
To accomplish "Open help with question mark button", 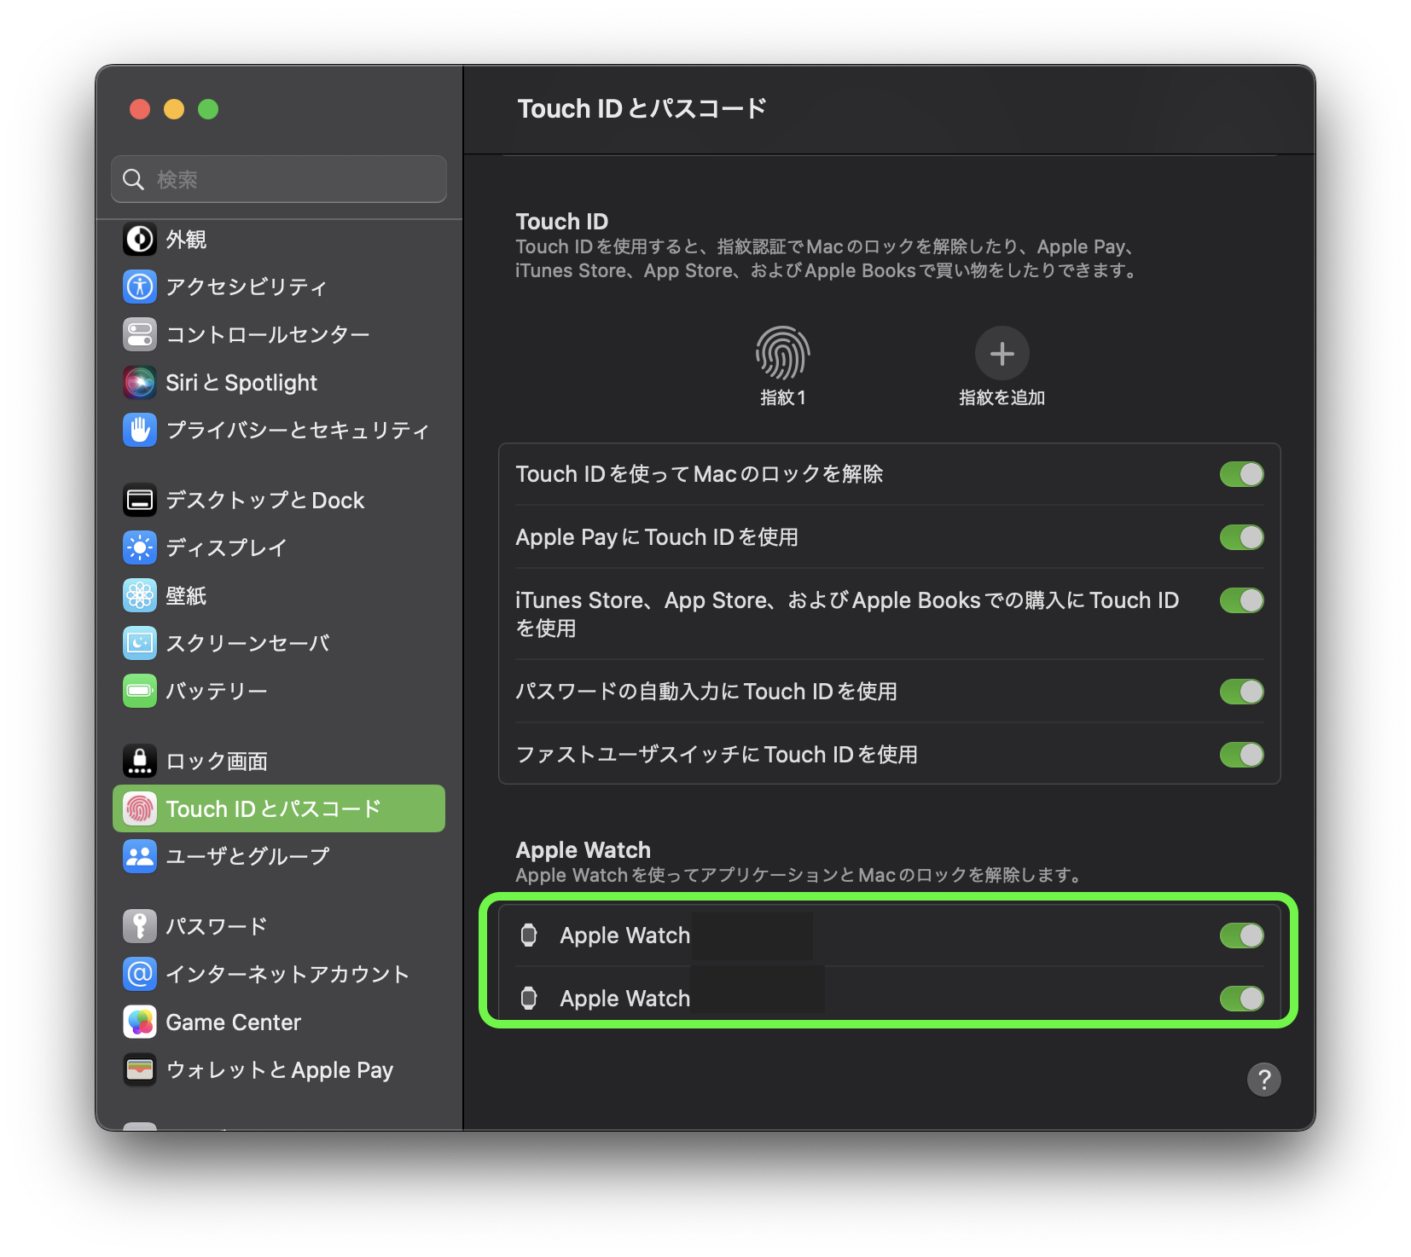I will [x=1264, y=1080].
